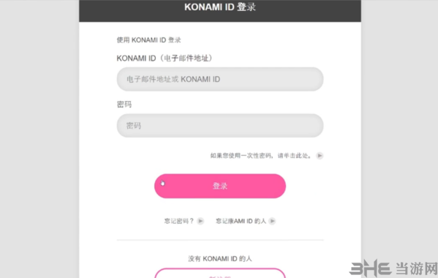Click the arrow icon next to 忘记密码

[200, 221]
